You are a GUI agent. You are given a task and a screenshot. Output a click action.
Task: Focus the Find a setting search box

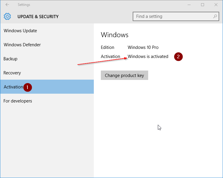pos(176,16)
